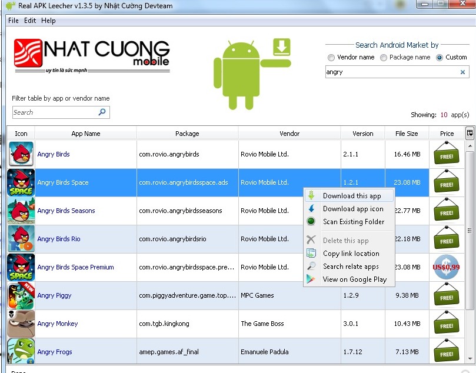The image size is (476, 373).
Task: Sort by the Version column header
Action: (363, 134)
